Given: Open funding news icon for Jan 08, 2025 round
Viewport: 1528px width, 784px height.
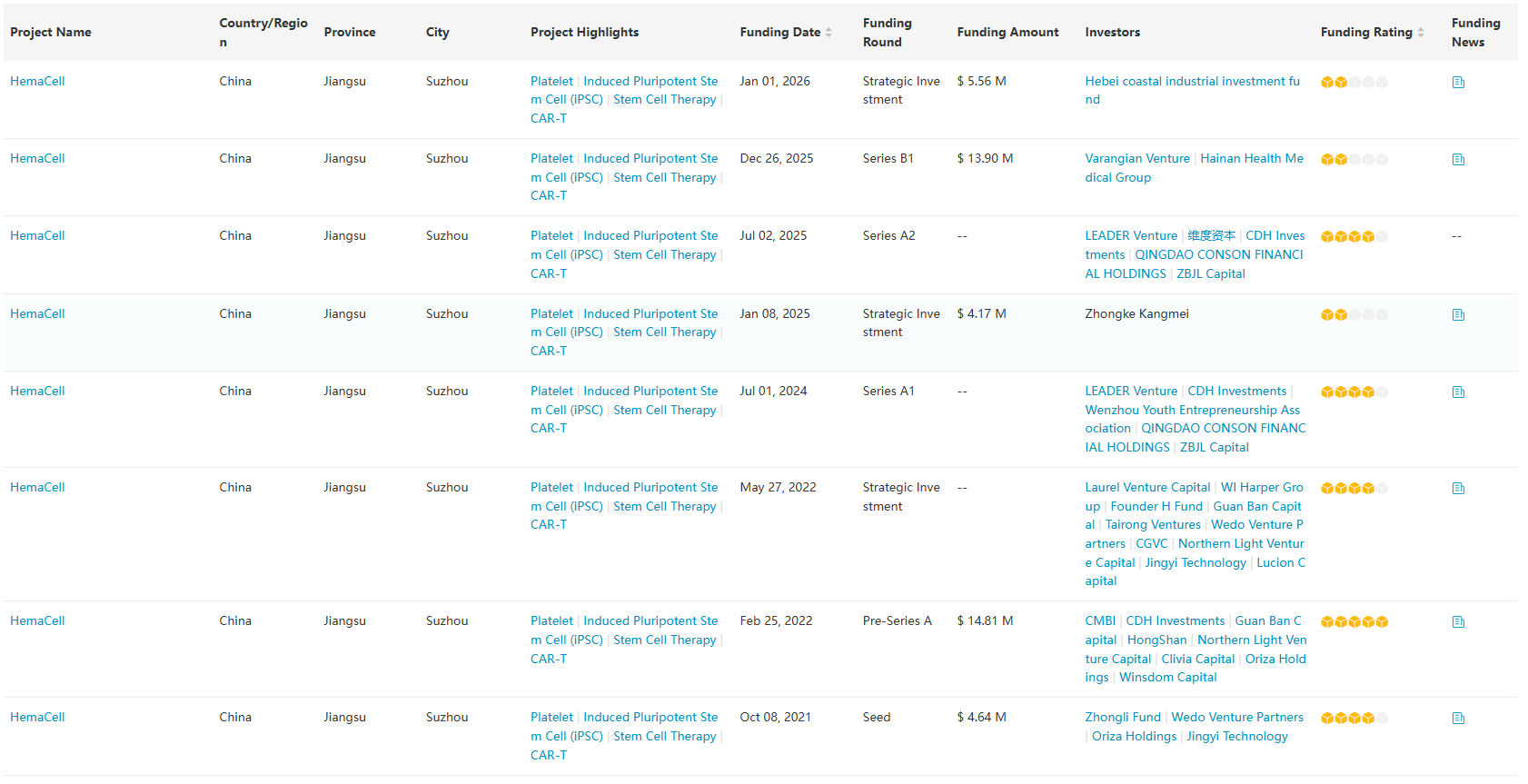Looking at the screenshot, I should [x=1458, y=315].
